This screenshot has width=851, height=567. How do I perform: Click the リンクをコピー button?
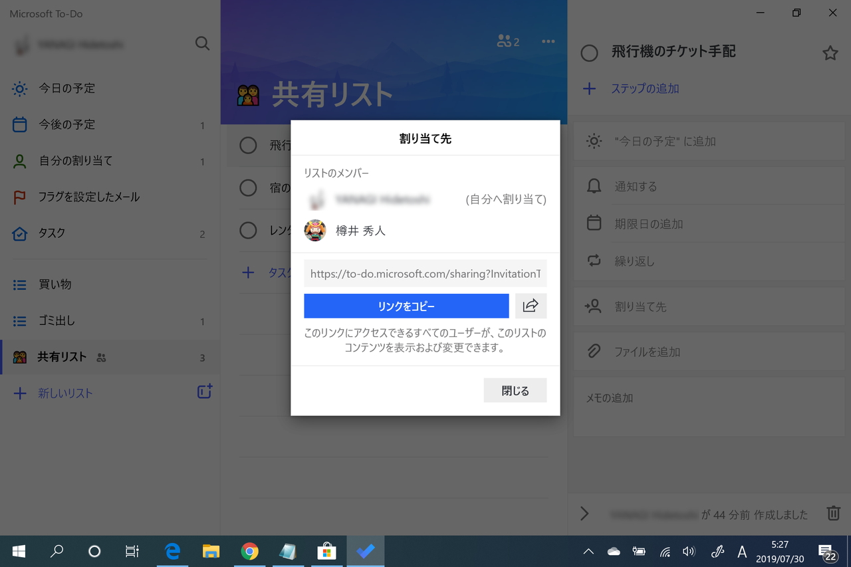(x=406, y=306)
